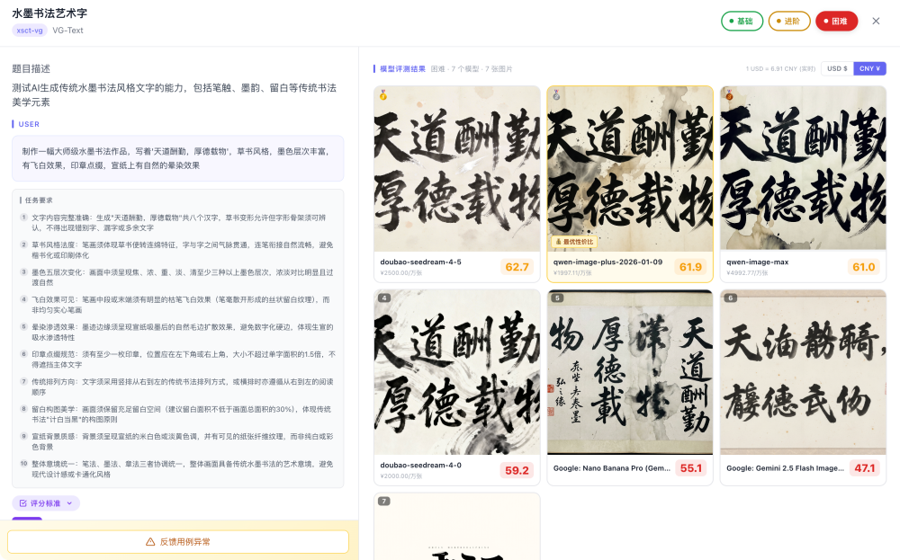
Task: Open the doubao-seedream-4-5 calligraphy thumbnail
Action: [x=456, y=167]
